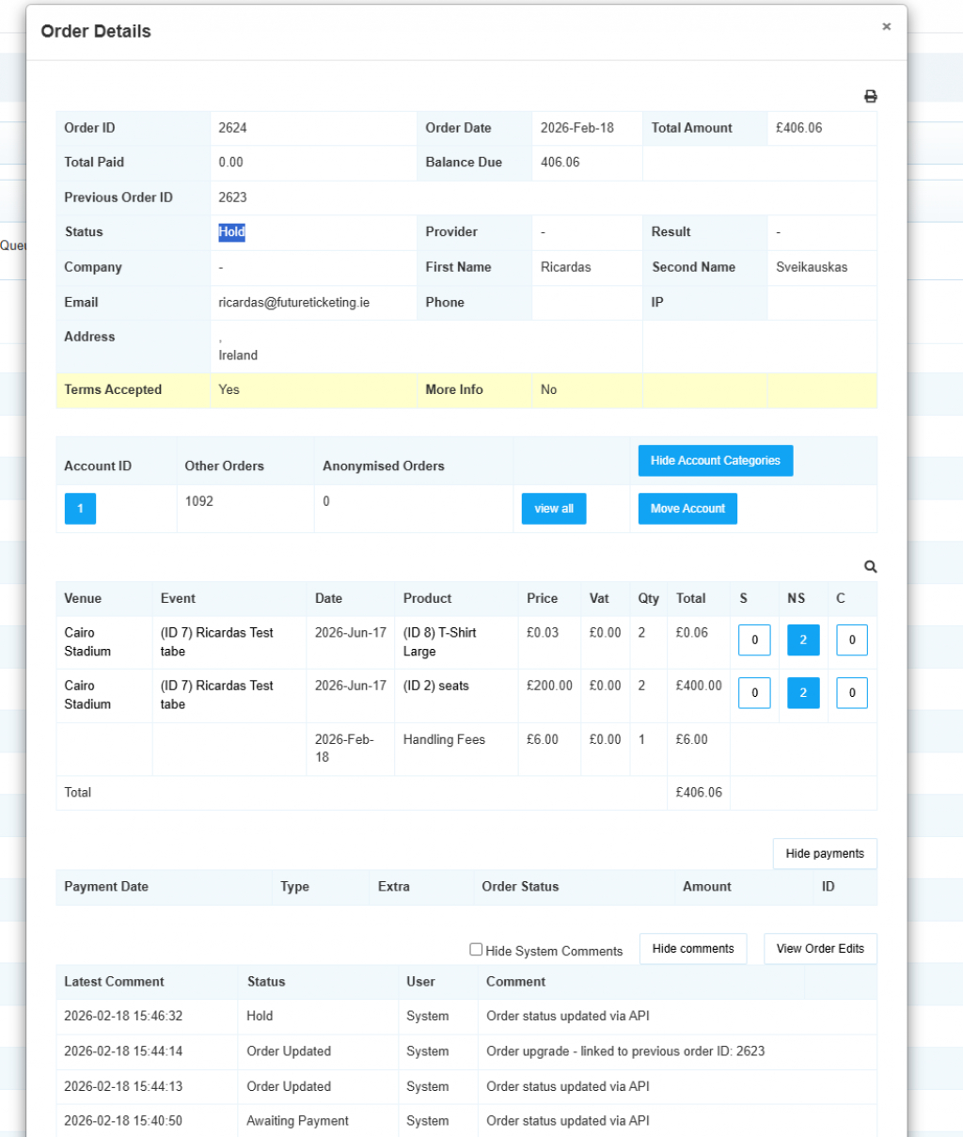The width and height of the screenshot is (963, 1137).
Task: Click Order ID value 2624
Action: tap(233, 128)
